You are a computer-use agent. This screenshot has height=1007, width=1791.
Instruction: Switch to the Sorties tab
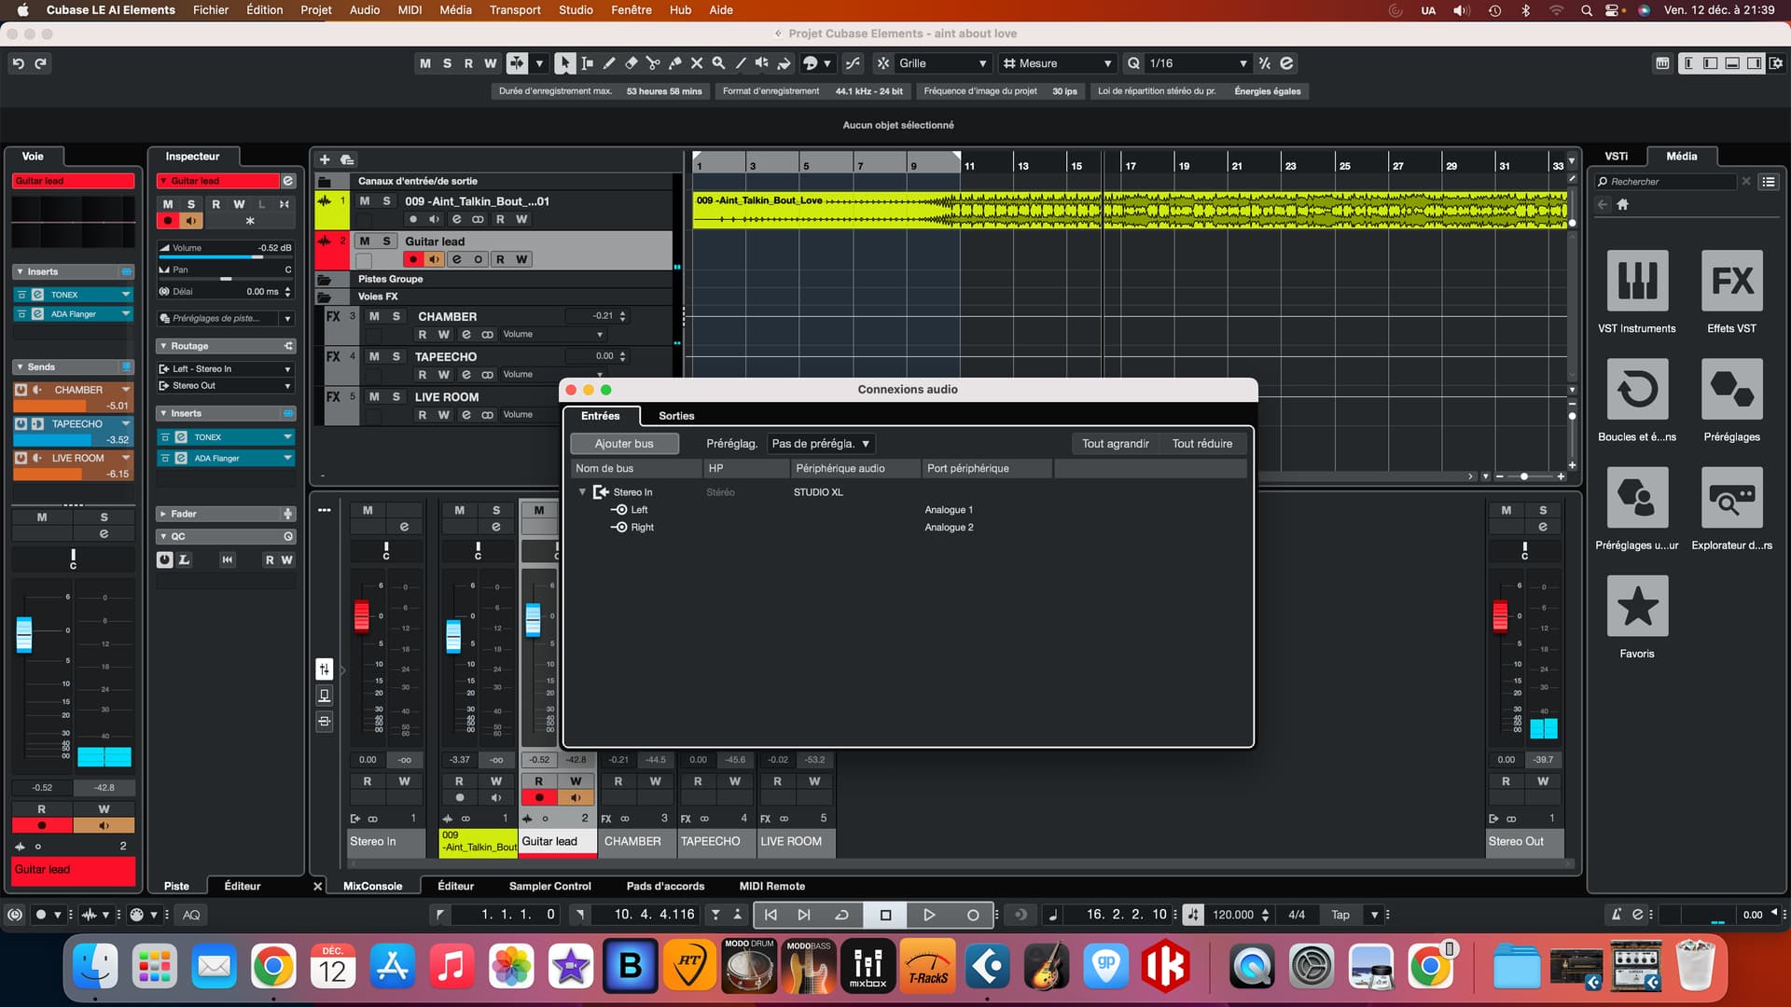point(676,416)
